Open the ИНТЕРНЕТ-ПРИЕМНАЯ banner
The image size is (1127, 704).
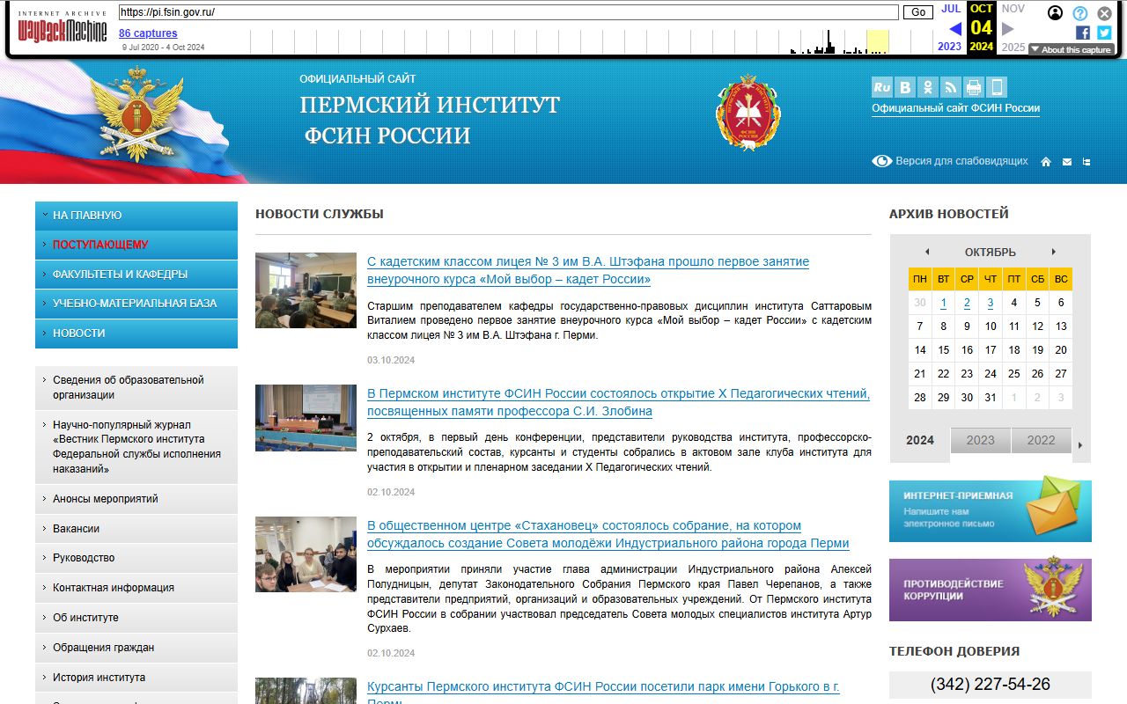(x=991, y=510)
